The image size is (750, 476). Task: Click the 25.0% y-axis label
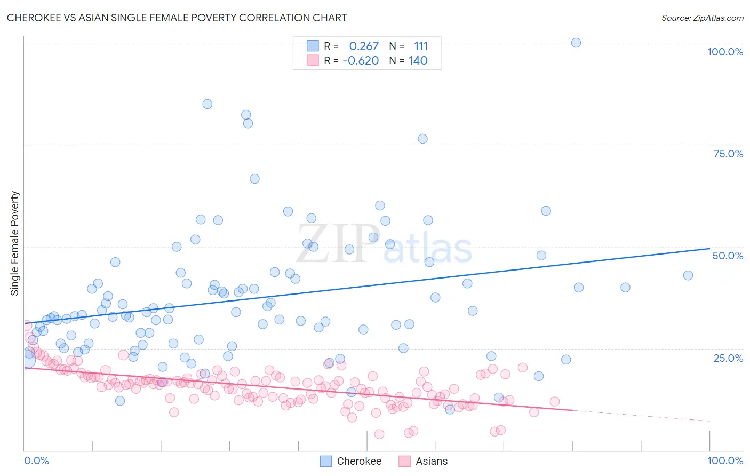728,358
